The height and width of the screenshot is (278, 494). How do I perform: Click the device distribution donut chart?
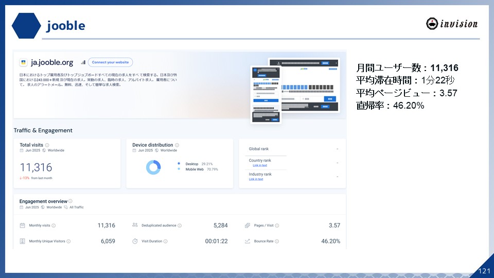153,167
